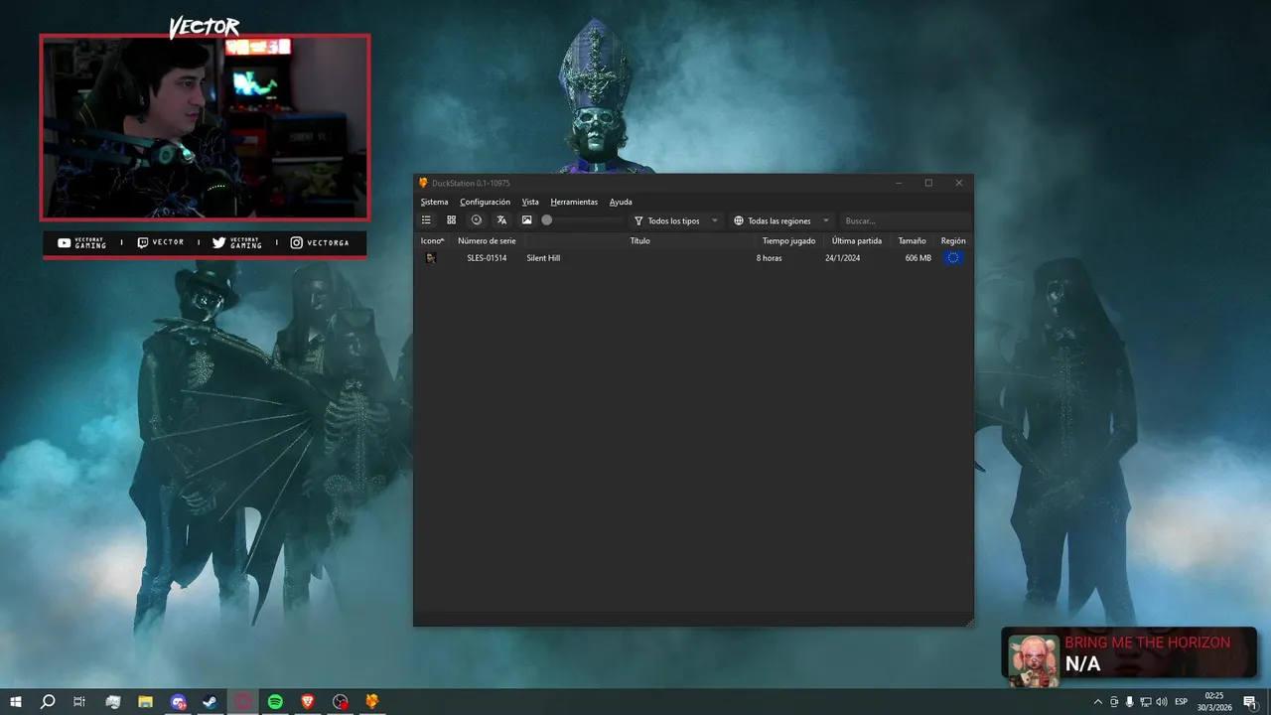Click BRING ME THE HORIZON overlay text
Screen dimensions: 1271x715
tap(1147, 643)
